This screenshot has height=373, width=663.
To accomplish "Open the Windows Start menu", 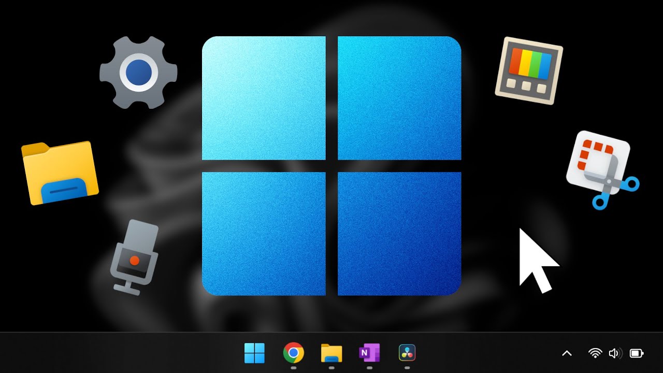I will (x=254, y=353).
